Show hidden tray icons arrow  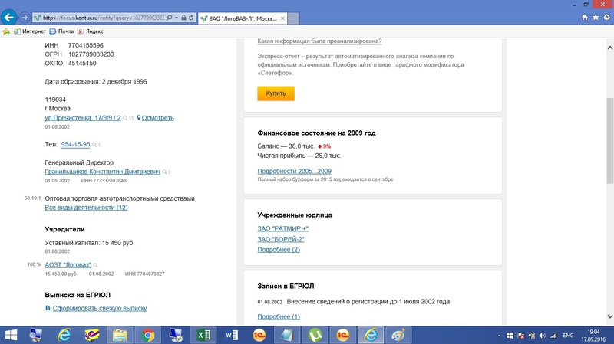pos(499,336)
